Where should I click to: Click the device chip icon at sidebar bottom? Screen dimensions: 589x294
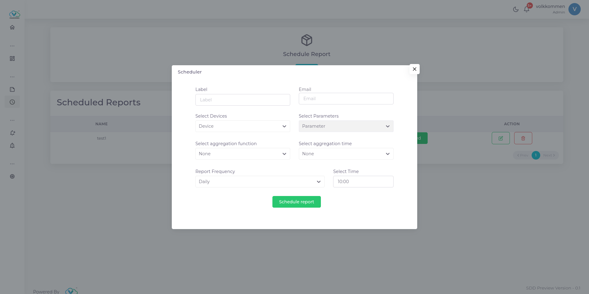12,176
